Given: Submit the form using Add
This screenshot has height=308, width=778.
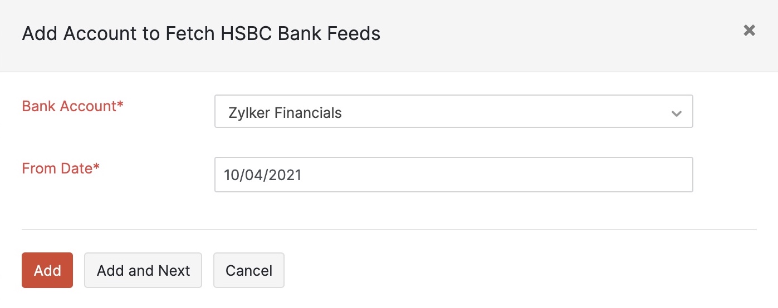Looking at the screenshot, I should [x=47, y=271].
